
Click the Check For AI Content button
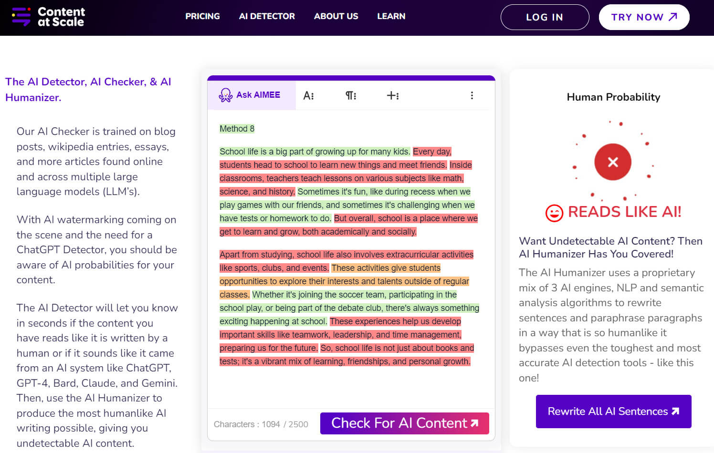click(x=405, y=423)
